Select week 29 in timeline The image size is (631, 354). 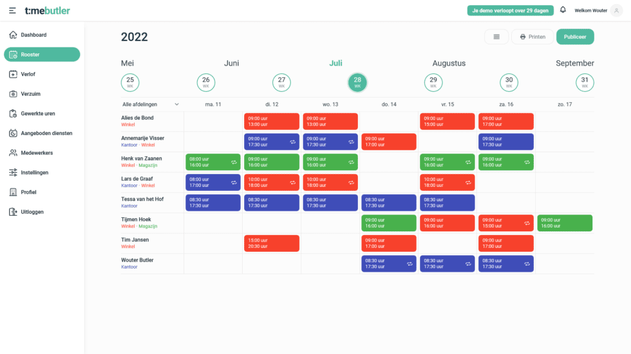click(x=433, y=82)
